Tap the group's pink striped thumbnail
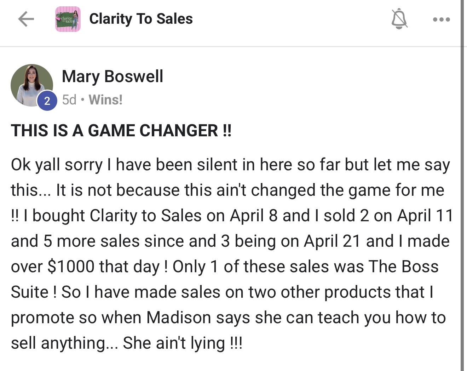The width and height of the screenshot is (467, 371). pos(68,19)
